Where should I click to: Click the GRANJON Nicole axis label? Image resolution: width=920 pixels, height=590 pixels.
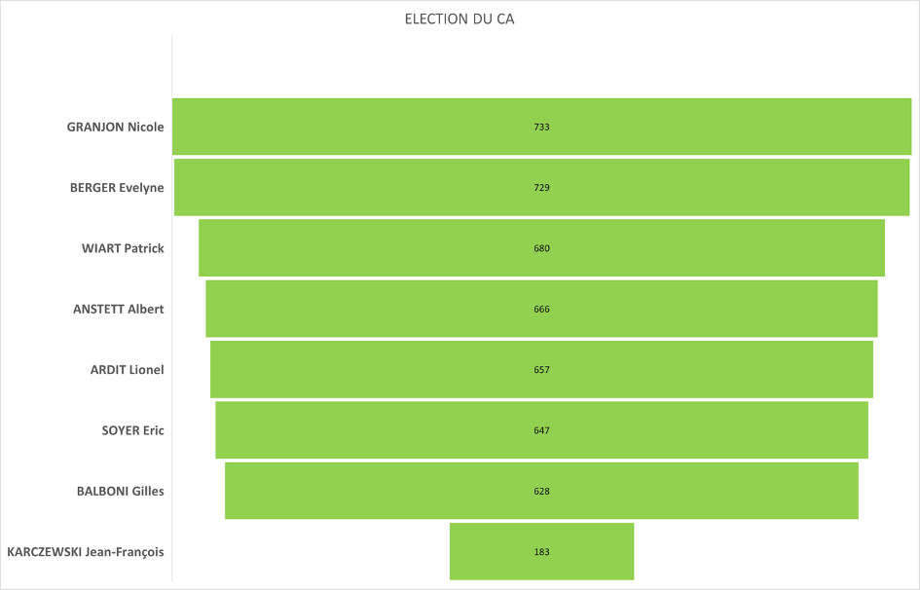click(x=115, y=127)
